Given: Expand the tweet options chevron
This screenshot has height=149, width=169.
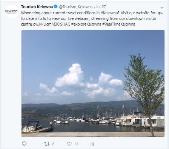Looking at the screenshot, I should click(162, 8).
